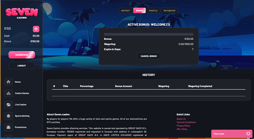Click the Promotions gift icon

8,127
